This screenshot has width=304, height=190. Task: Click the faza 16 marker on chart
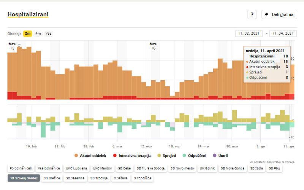(x=153, y=46)
